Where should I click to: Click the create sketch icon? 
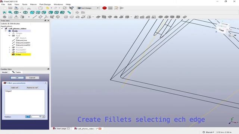point(10,17)
